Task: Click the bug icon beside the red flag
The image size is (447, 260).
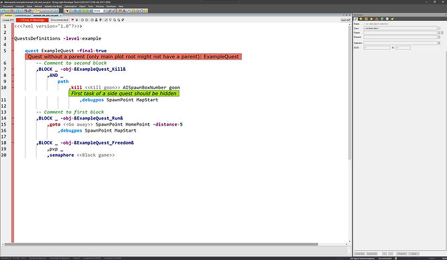Action: tap(77, 20)
